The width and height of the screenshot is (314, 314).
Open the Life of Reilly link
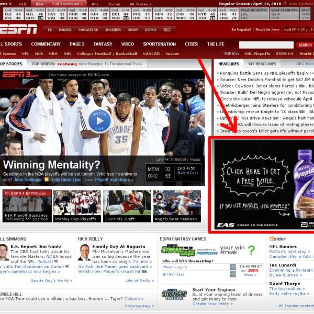point(139,281)
